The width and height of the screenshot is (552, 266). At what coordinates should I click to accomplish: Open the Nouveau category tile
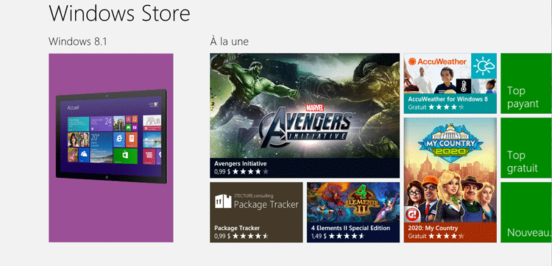coord(526,212)
